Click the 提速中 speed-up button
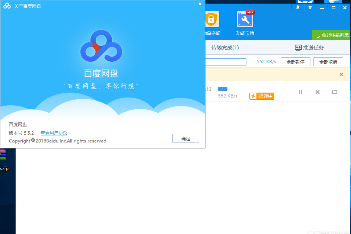Image resolution: width=351 pixels, height=234 pixels. tap(262, 96)
